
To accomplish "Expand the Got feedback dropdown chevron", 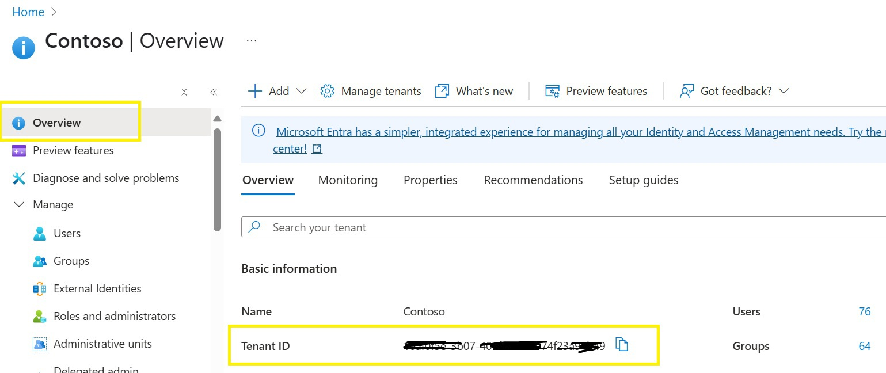I will click(x=784, y=91).
